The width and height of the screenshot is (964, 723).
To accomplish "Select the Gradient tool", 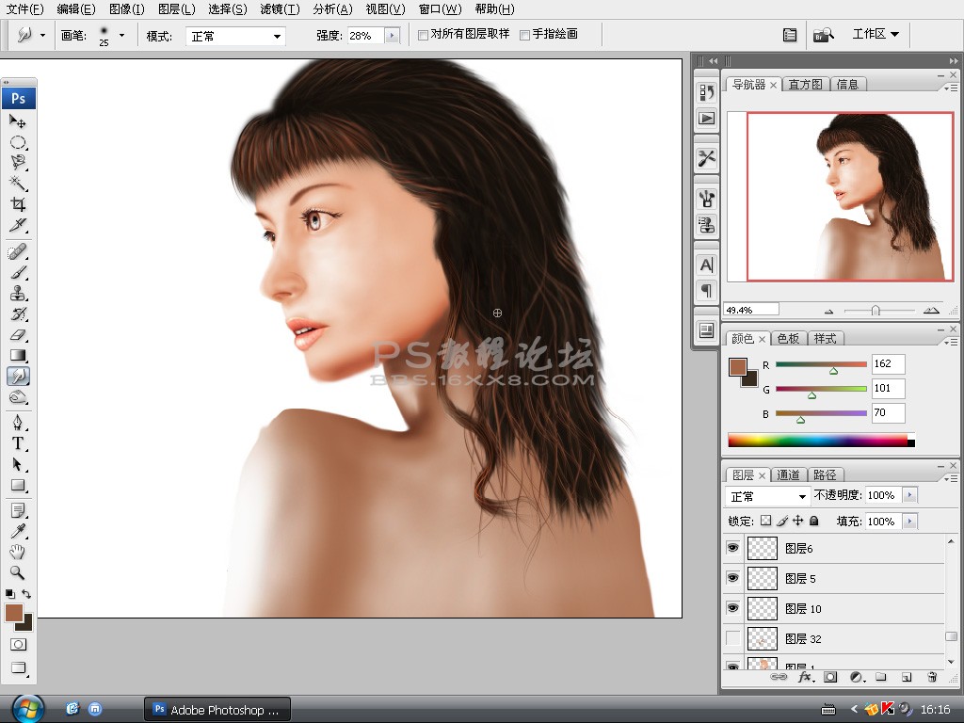I will (18, 355).
